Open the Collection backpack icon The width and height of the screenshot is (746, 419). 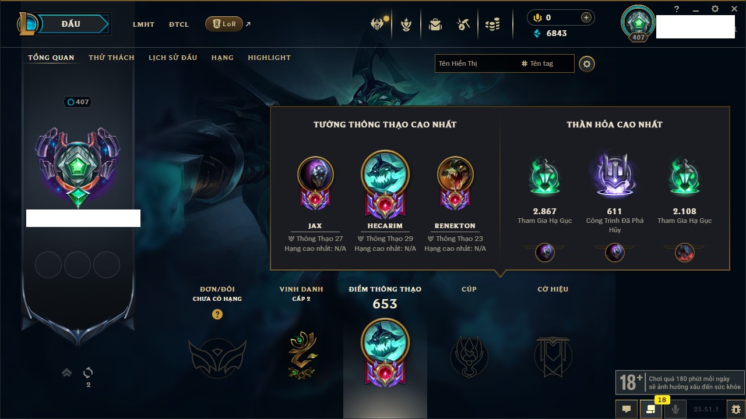435,24
